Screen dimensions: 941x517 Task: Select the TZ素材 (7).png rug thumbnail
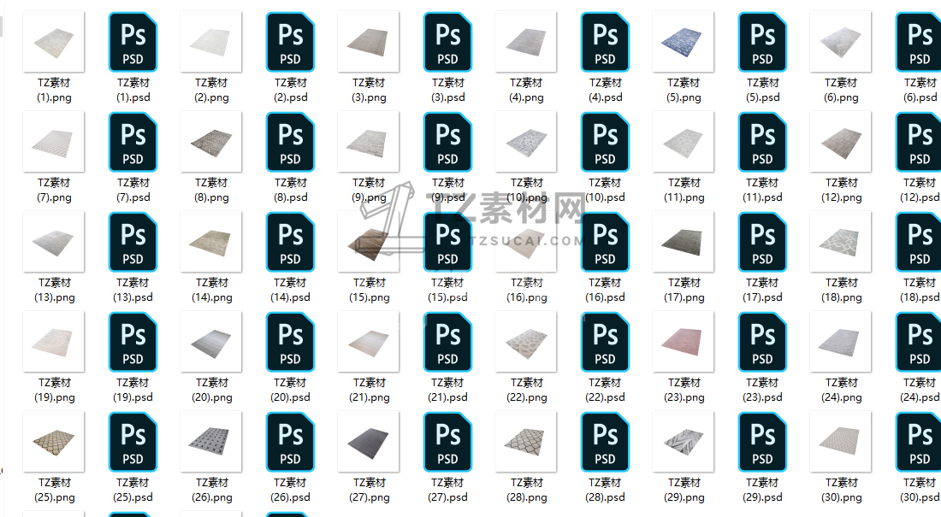coord(53,142)
